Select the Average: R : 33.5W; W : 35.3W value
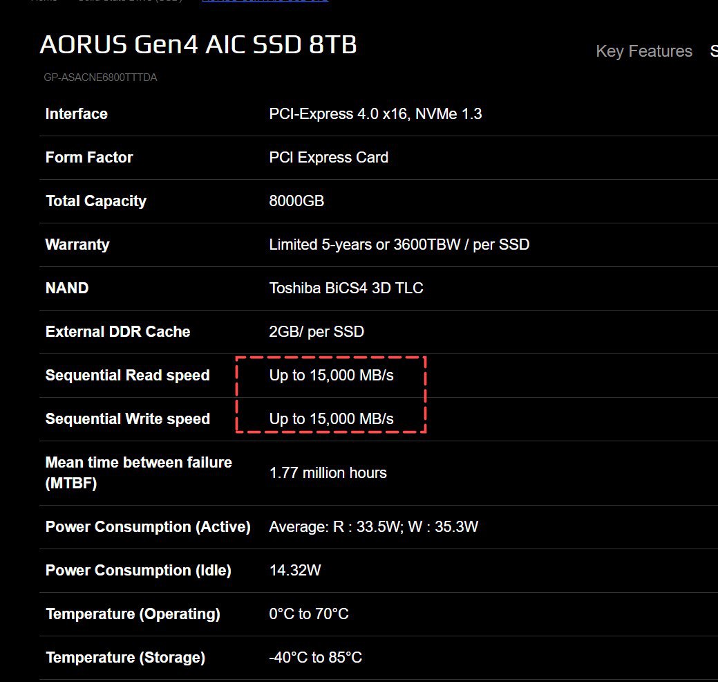Screen dimensions: 718x682 [x=374, y=526]
